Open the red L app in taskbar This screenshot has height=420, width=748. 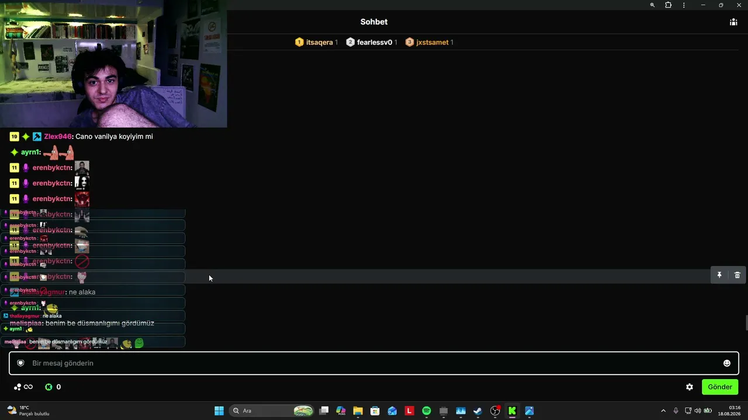click(409, 411)
